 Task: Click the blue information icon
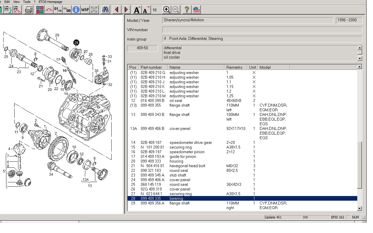(76, 10)
